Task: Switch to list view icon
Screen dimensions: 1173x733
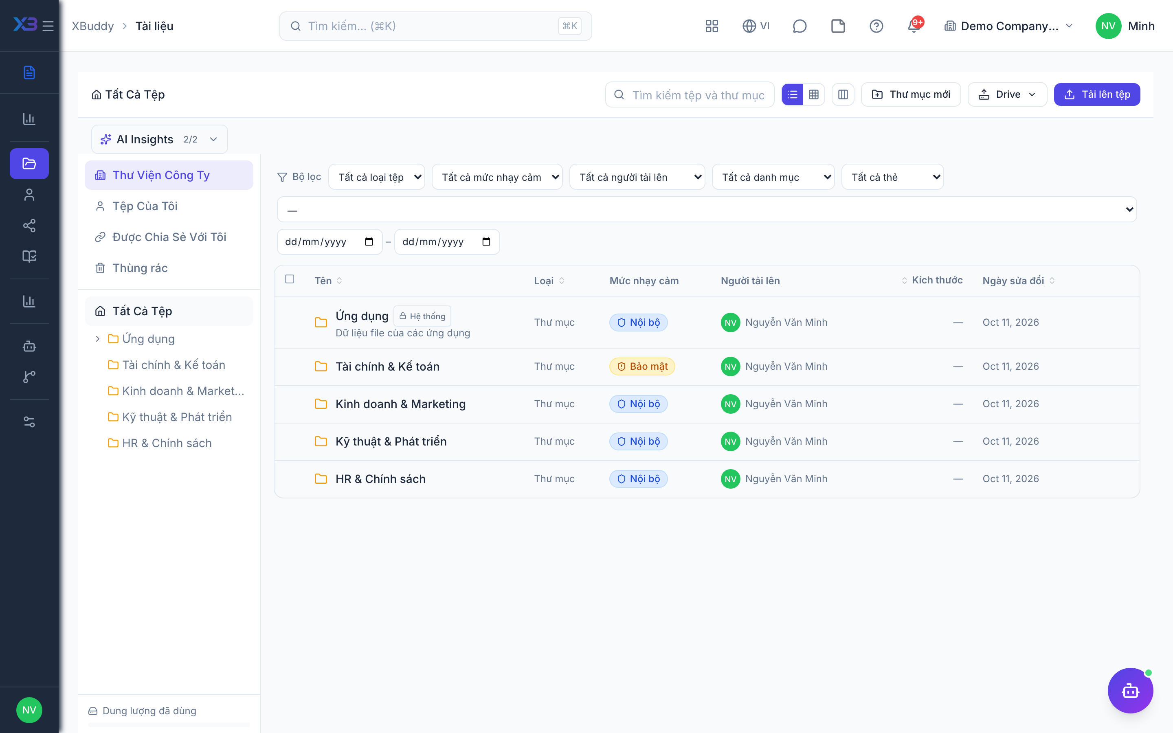Action: [793, 94]
